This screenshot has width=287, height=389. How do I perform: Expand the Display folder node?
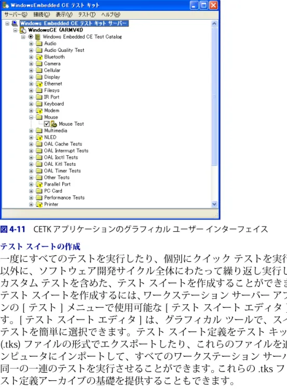click(31, 77)
